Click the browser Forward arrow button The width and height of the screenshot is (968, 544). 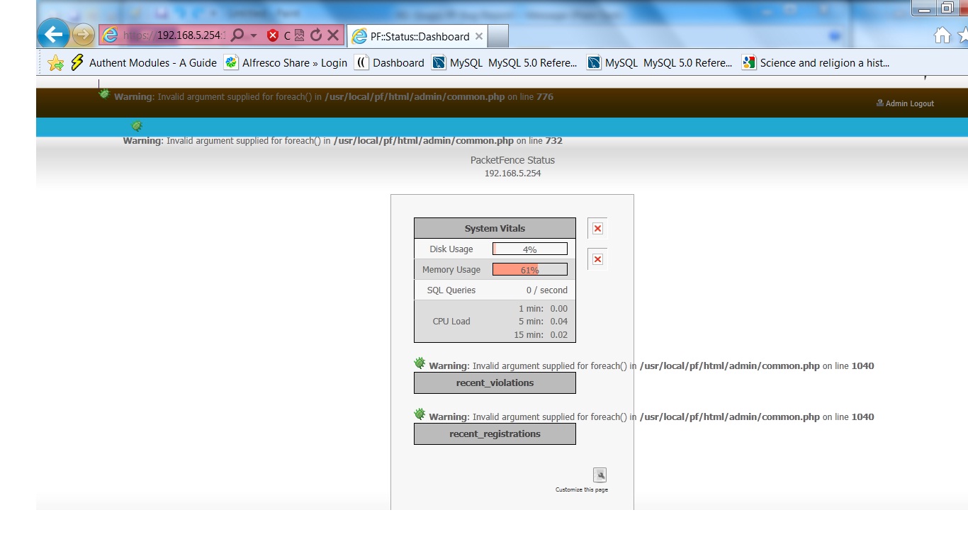[x=84, y=35]
